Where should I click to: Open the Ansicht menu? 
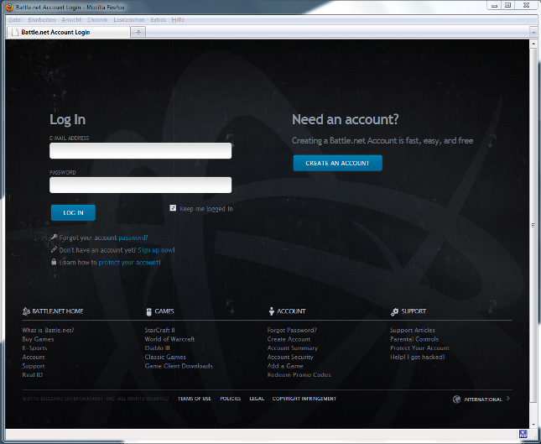[71, 20]
